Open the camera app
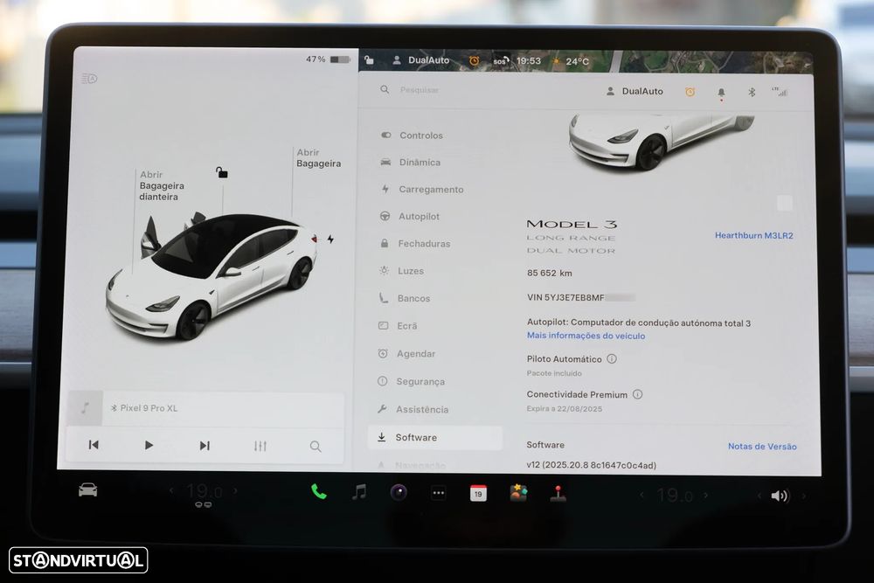The image size is (874, 583). click(x=399, y=492)
